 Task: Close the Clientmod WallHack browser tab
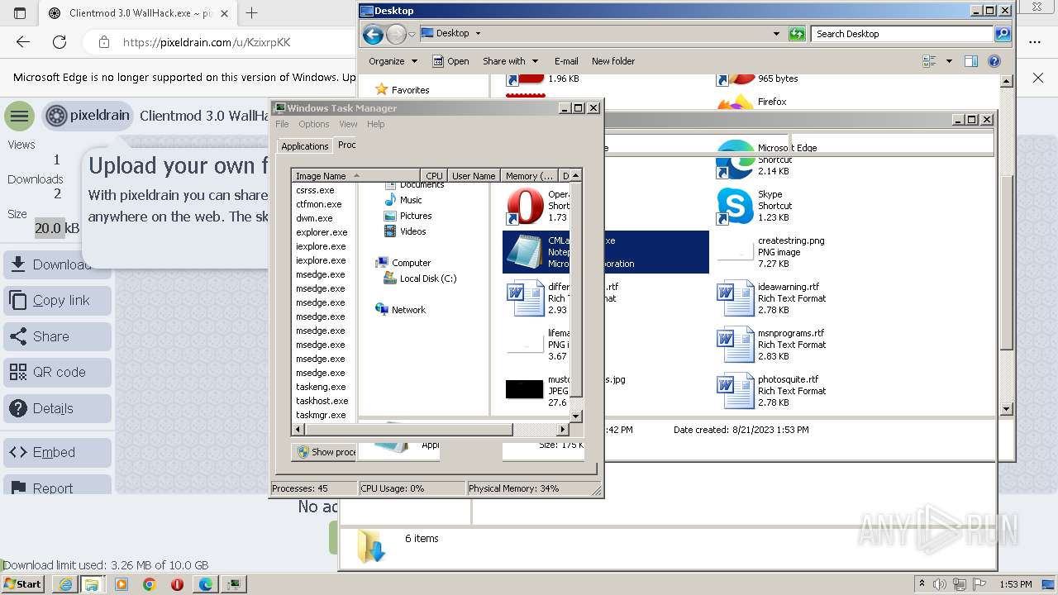pyautogui.click(x=224, y=13)
